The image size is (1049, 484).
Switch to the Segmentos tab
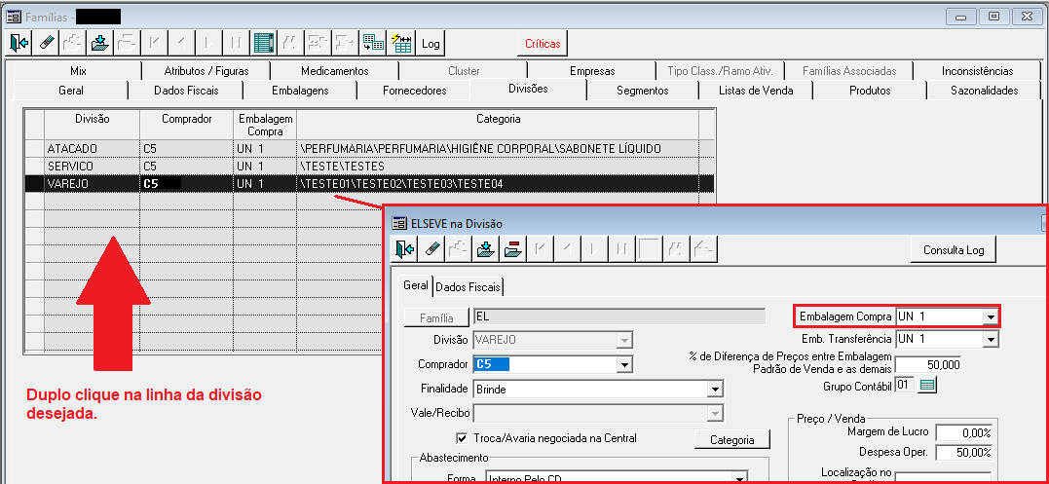pos(642,91)
